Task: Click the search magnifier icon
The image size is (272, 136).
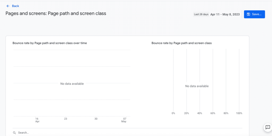Action: pyautogui.click(x=14, y=133)
